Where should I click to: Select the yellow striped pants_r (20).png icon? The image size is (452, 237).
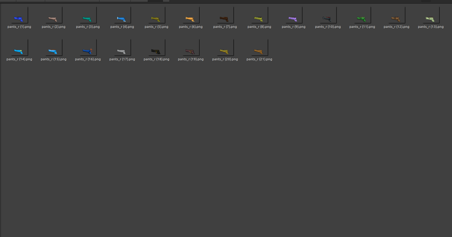225,48
